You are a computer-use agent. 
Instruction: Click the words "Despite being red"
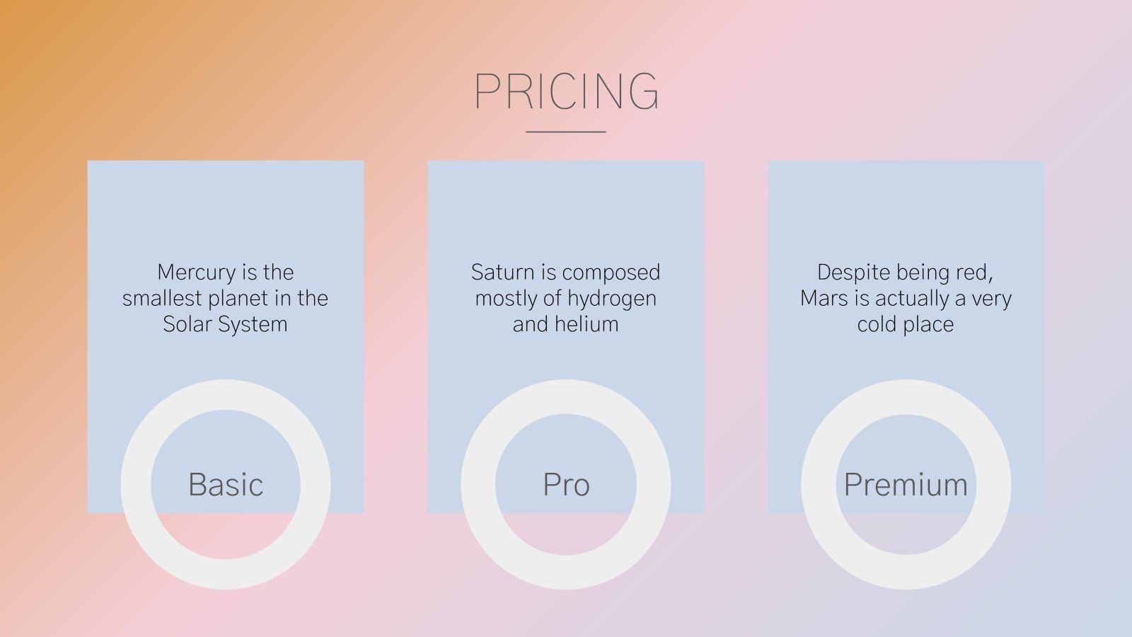point(905,272)
